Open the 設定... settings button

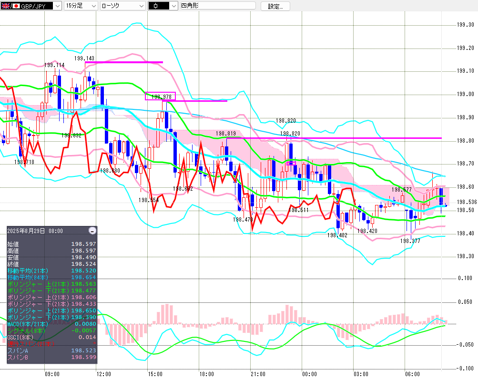(x=275, y=6)
